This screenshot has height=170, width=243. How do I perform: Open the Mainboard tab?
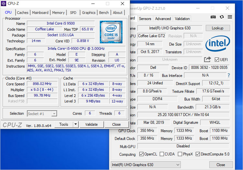pyautogui.click(x=40, y=13)
